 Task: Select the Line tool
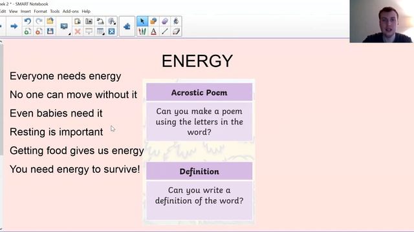coord(165,32)
